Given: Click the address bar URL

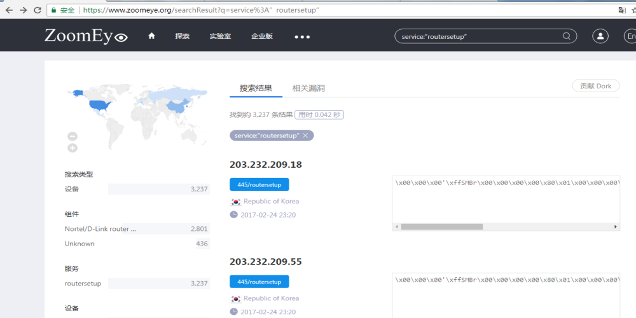Looking at the screenshot, I should point(201,10).
